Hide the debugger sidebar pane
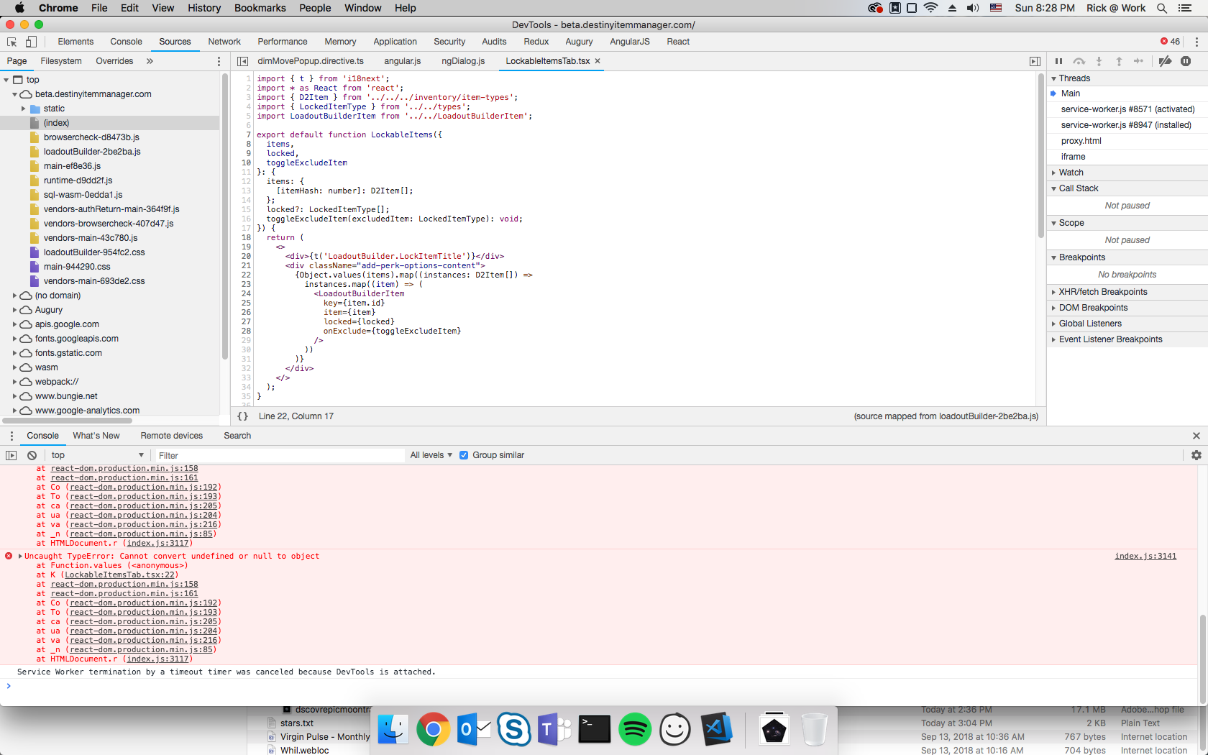The height and width of the screenshot is (755, 1208). [1035, 61]
